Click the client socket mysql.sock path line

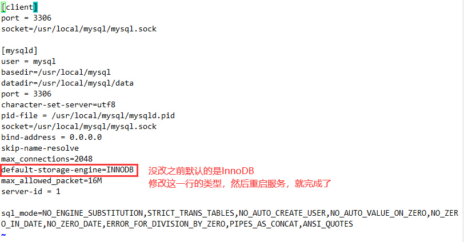pyautogui.click(x=79, y=29)
